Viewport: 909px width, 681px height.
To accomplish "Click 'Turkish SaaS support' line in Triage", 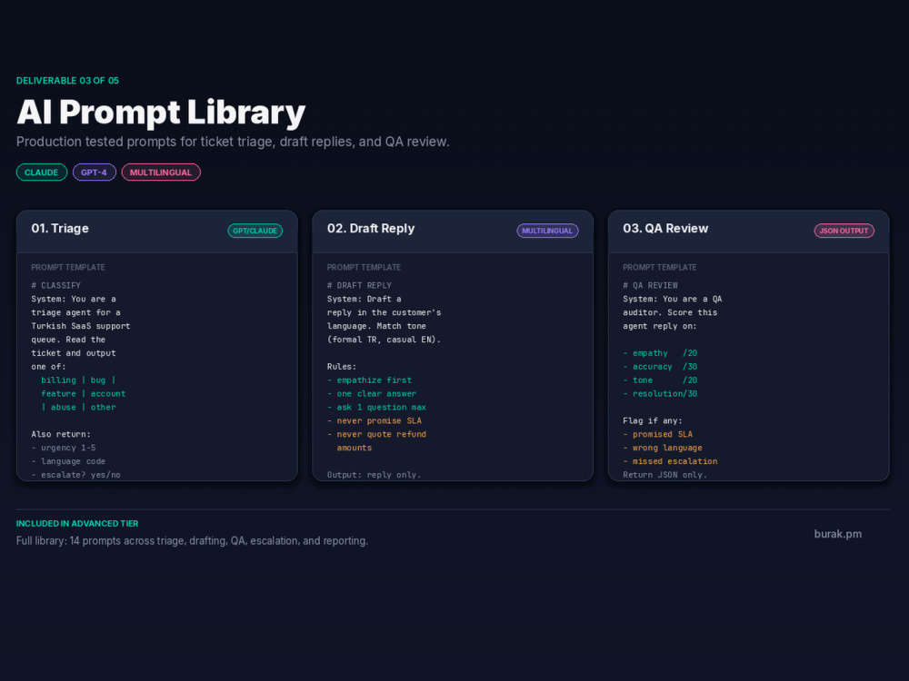I will (x=81, y=326).
